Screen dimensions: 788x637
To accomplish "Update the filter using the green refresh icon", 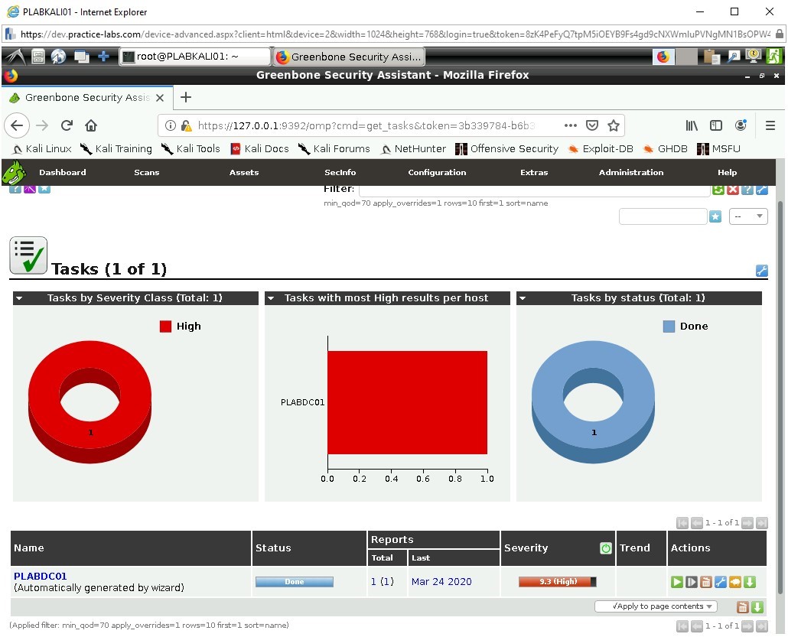I will (718, 189).
